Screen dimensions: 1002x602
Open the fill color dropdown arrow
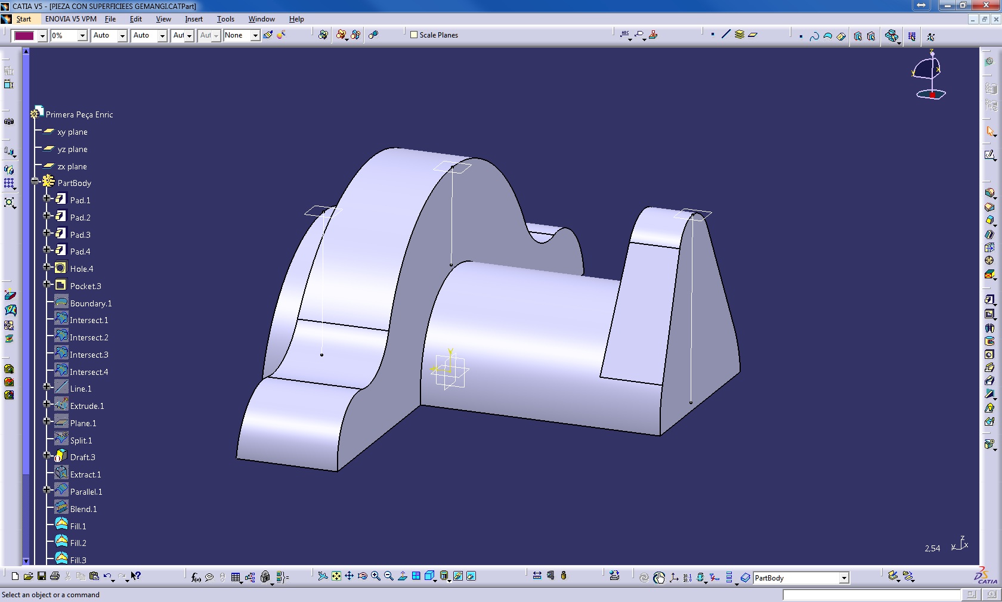pos(42,36)
